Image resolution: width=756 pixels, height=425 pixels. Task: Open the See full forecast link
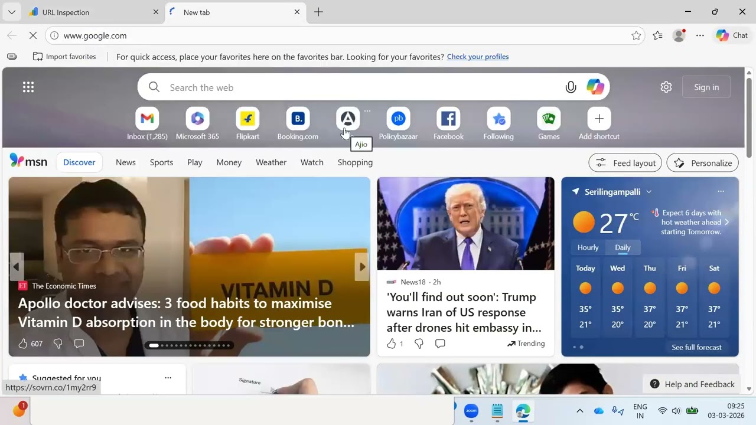(x=696, y=347)
